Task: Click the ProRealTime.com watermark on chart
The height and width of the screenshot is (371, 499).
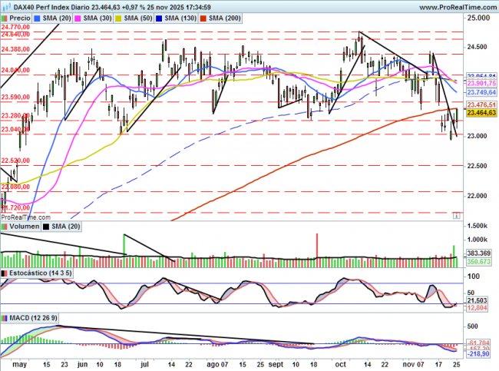Action: 24,217
